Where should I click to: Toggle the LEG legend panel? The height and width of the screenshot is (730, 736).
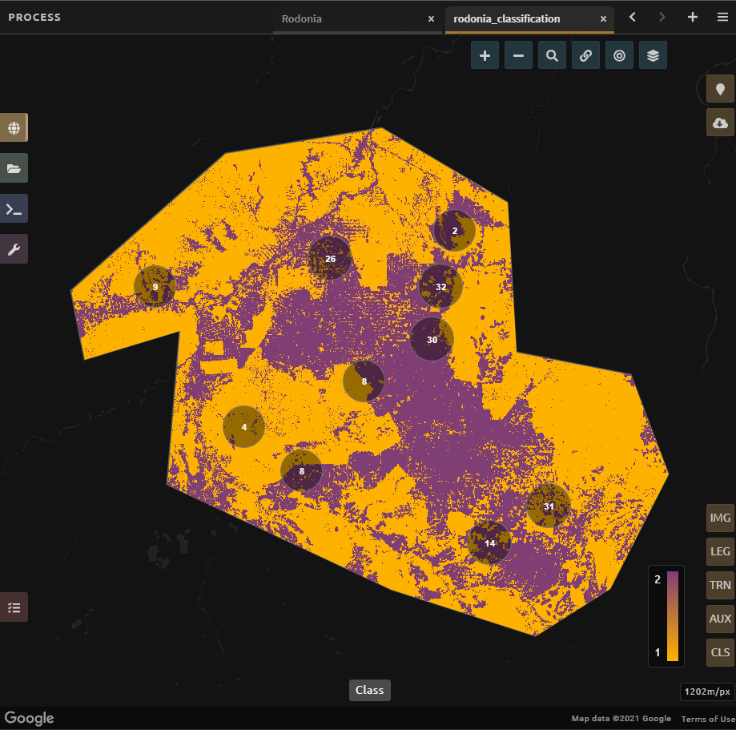coord(718,551)
